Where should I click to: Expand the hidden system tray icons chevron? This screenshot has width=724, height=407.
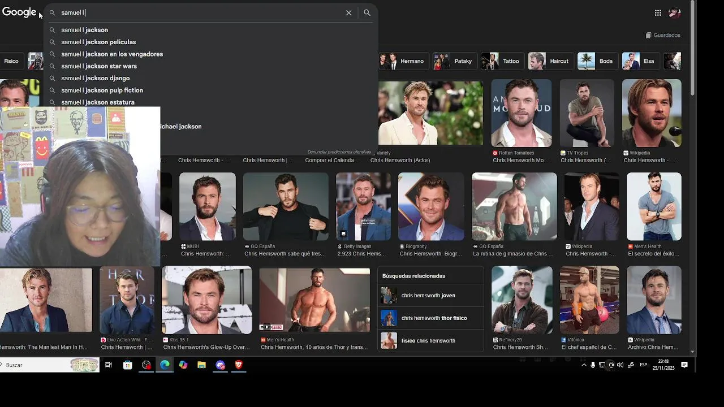584,365
